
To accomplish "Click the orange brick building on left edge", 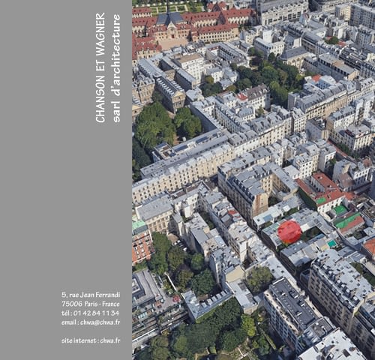I will [142, 246].
